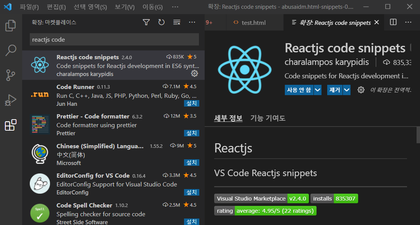The height and width of the screenshot is (225, 420).
Task: Close the Reactjs code snippets tab
Action: (x=376, y=22)
